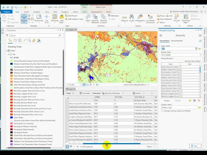Screen dimensions: 207x155
Task: Open Select By Attributes in ribbon
Action: click(95, 19)
